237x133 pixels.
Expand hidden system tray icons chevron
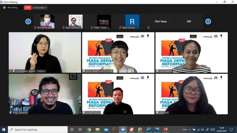(x=190, y=129)
